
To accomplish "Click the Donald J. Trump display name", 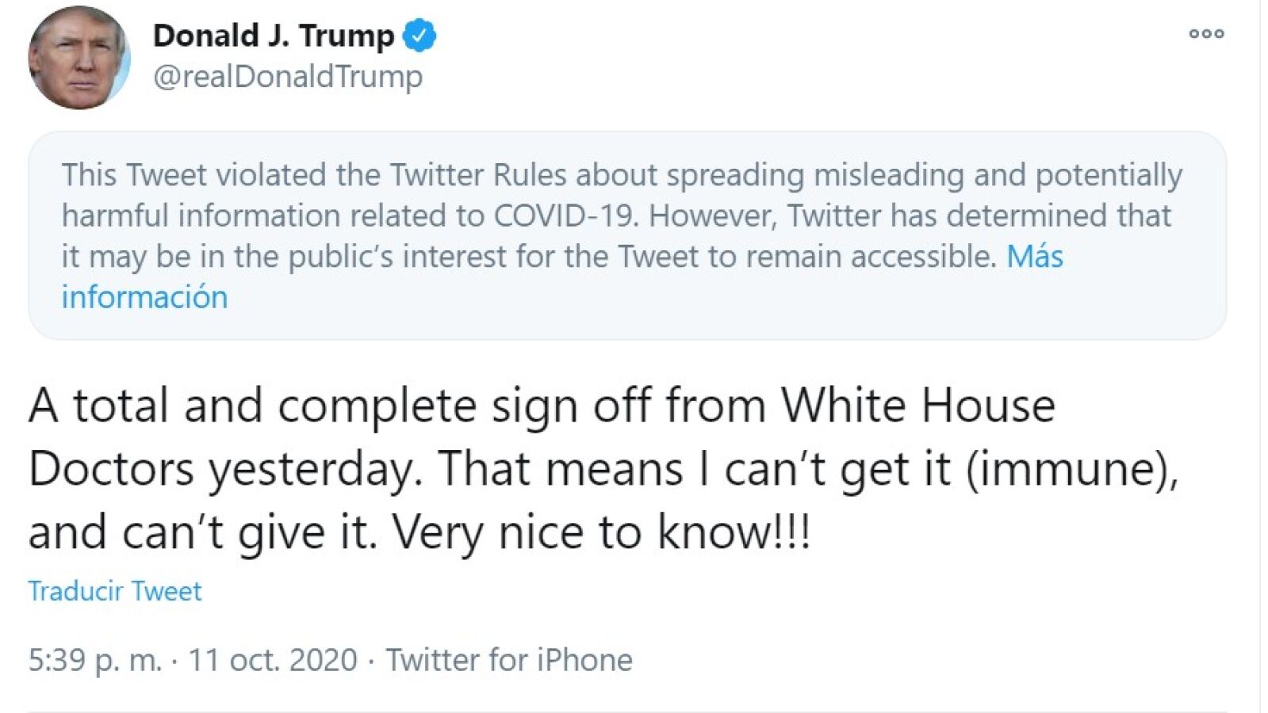I will click(273, 36).
